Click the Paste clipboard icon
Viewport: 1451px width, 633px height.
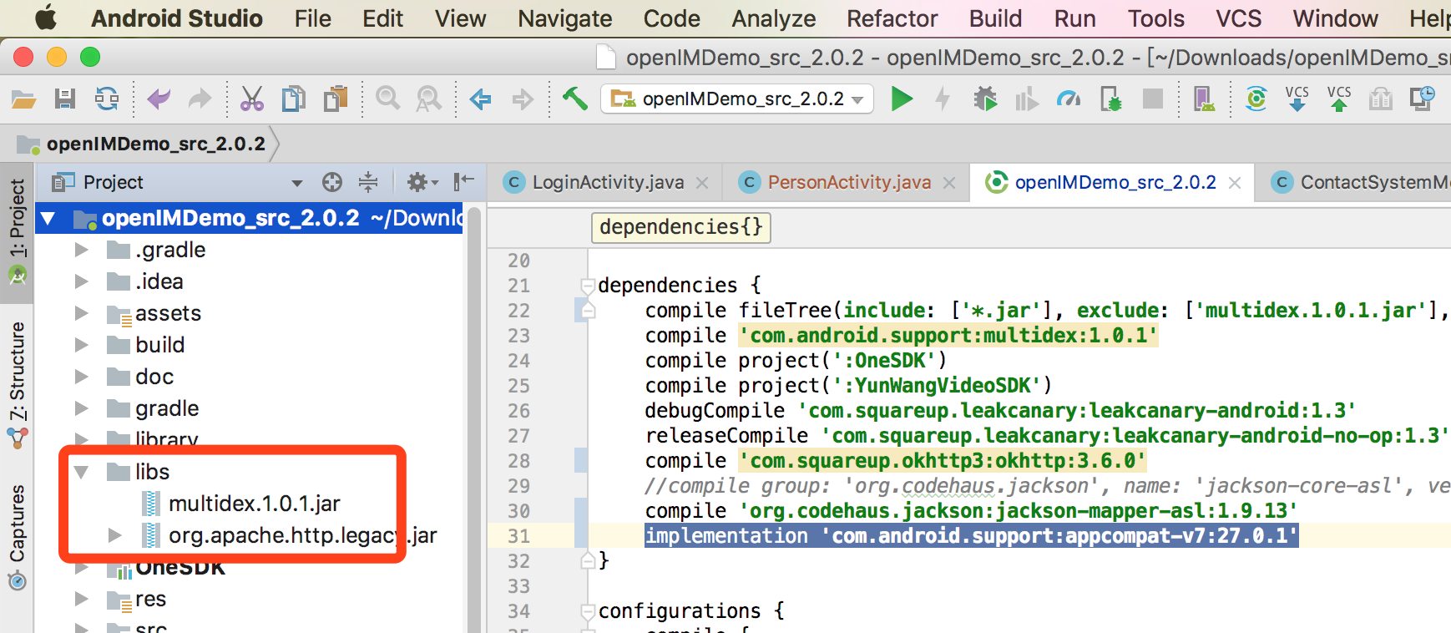pyautogui.click(x=336, y=99)
